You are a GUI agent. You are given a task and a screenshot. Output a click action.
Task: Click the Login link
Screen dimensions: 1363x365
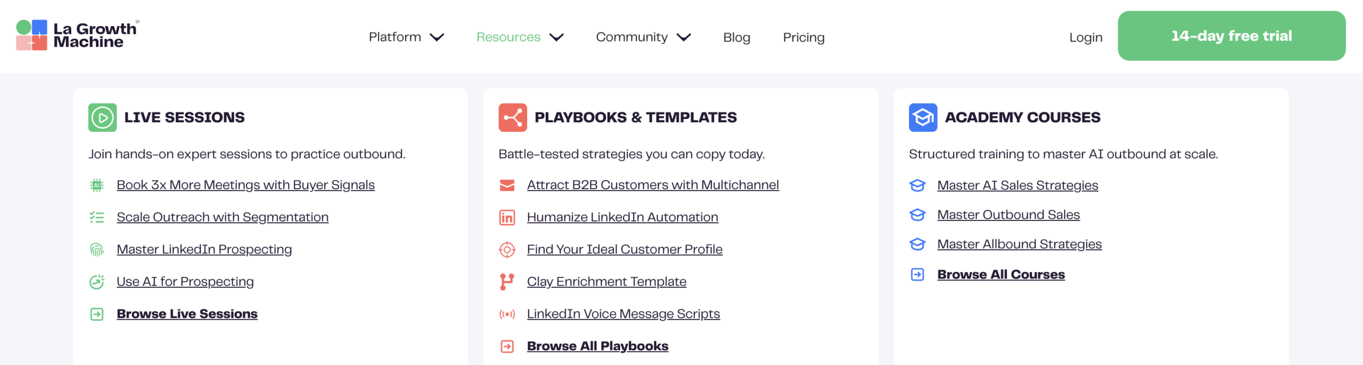tap(1086, 37)
